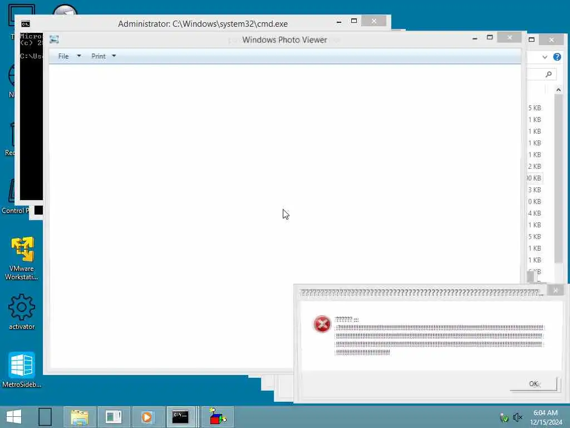Click the muted speaker tray icon
Image resolution: width=570 pixels, height=428 pixels.
click(517, 417)
